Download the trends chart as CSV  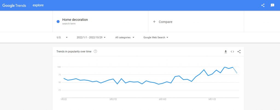click(x=226, y=51)
